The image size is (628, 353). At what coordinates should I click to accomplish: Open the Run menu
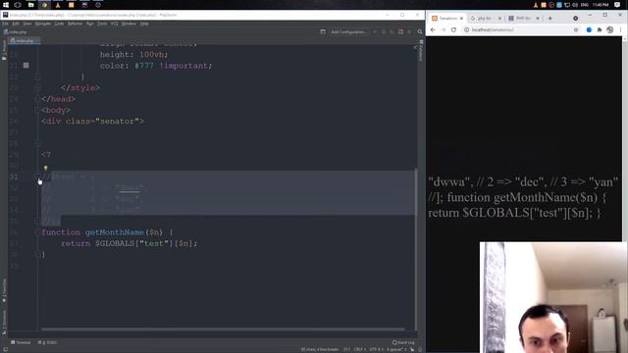click(90, 24)
